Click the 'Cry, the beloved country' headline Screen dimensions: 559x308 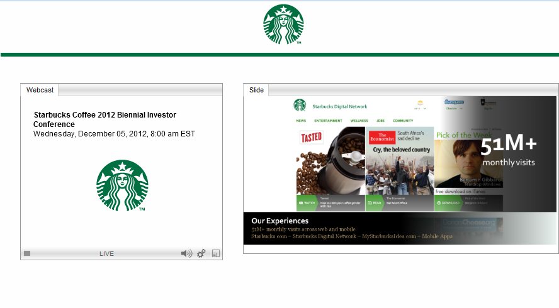click(x=402, y=150)
